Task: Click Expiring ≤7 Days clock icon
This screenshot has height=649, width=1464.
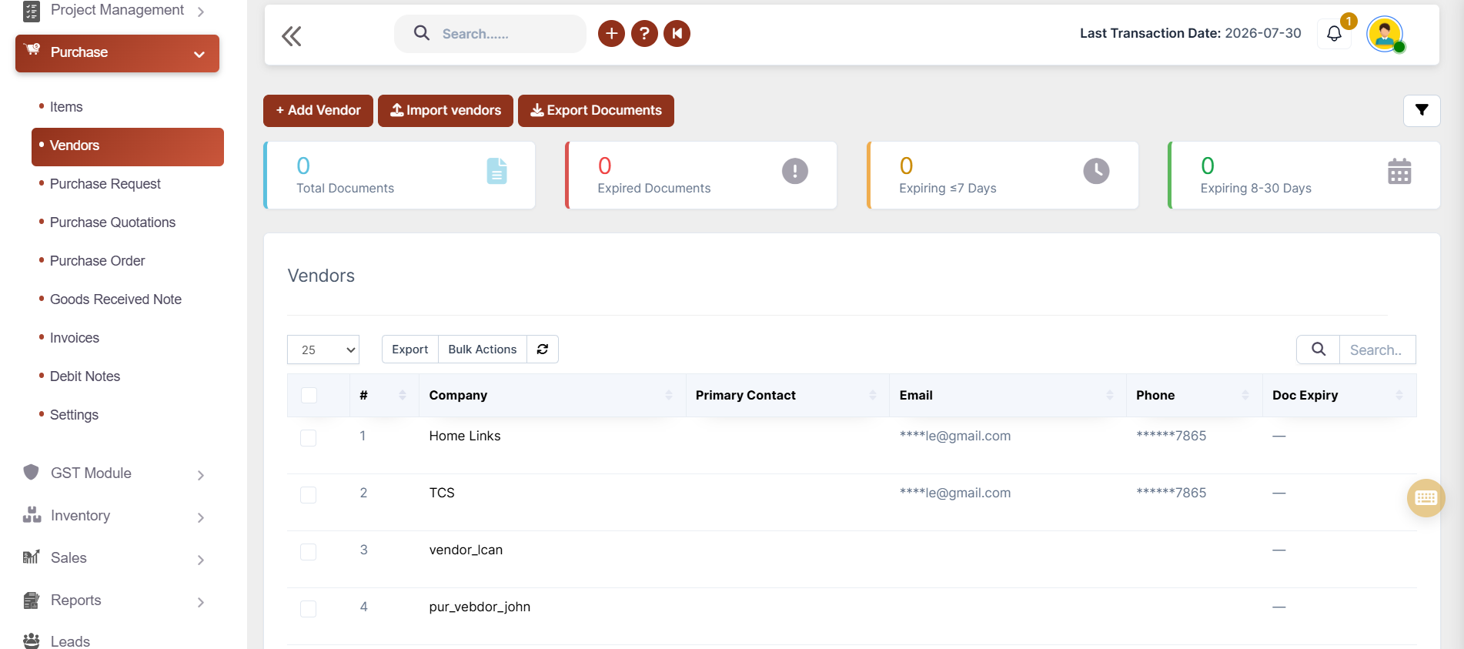Action: (1096, 171)
